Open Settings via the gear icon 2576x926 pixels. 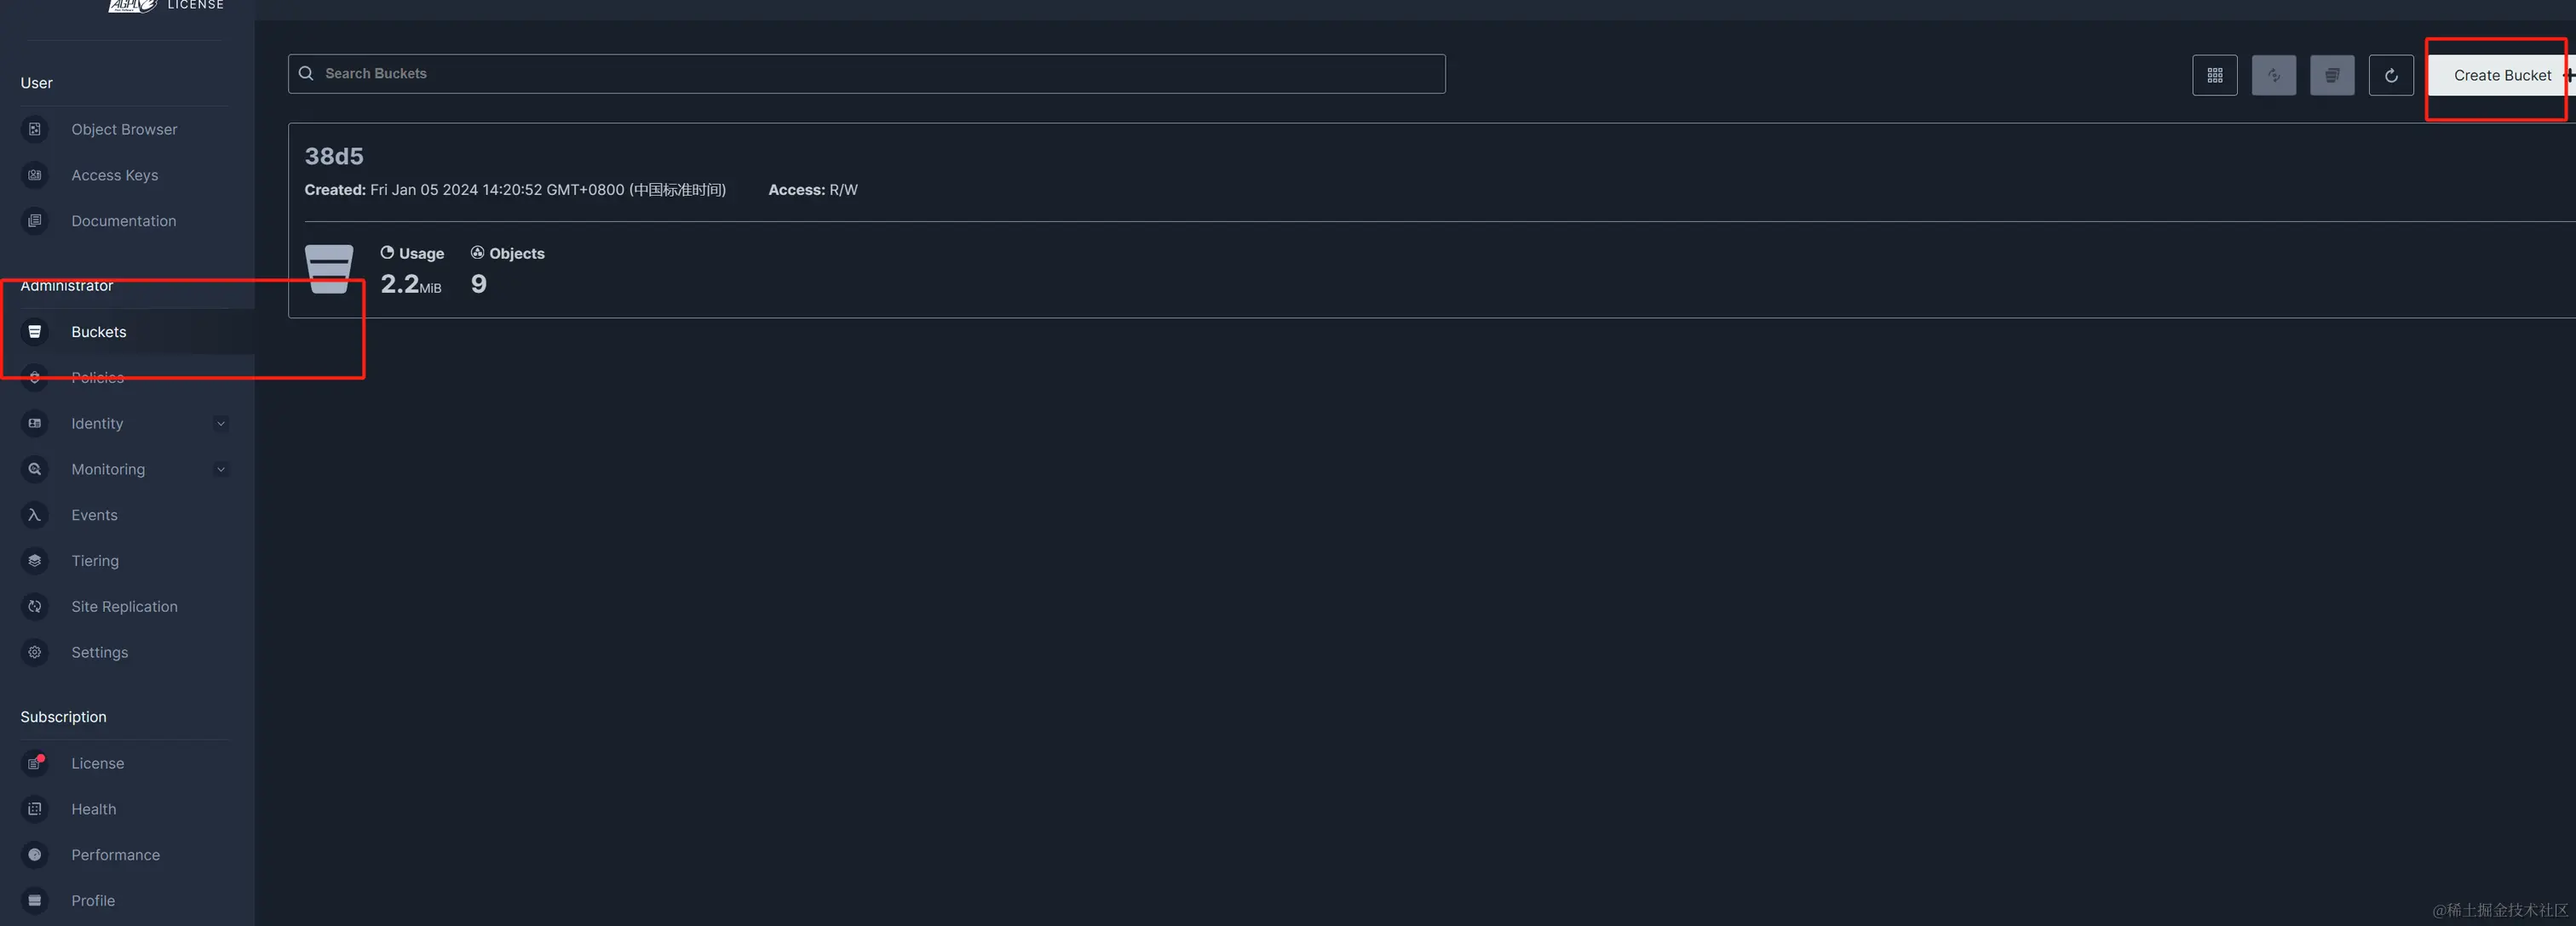tap(35, 652)
